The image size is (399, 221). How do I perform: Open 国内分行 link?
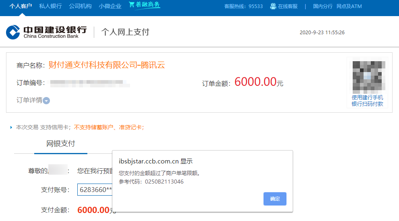pyautogui.click(x=323, y=6)
